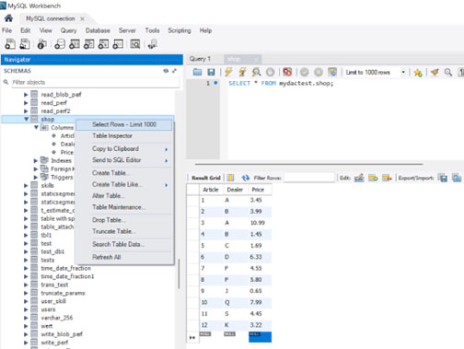This screenshot has height=349, width=464.
Task: Expand the Triggers node
Action: (36, 177)
